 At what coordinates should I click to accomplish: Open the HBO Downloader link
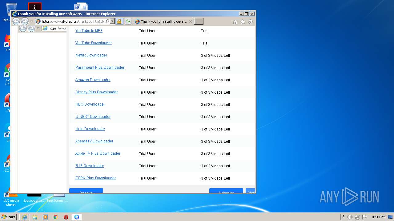click(90, 104)
